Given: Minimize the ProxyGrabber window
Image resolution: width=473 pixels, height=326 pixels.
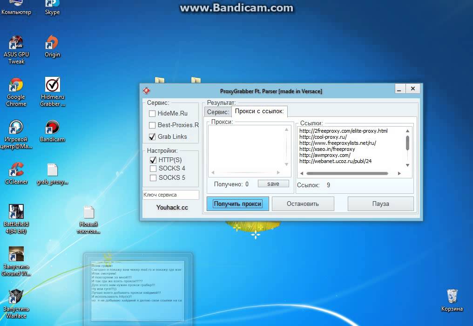Looking at the screenshot, I should [399, 89].
